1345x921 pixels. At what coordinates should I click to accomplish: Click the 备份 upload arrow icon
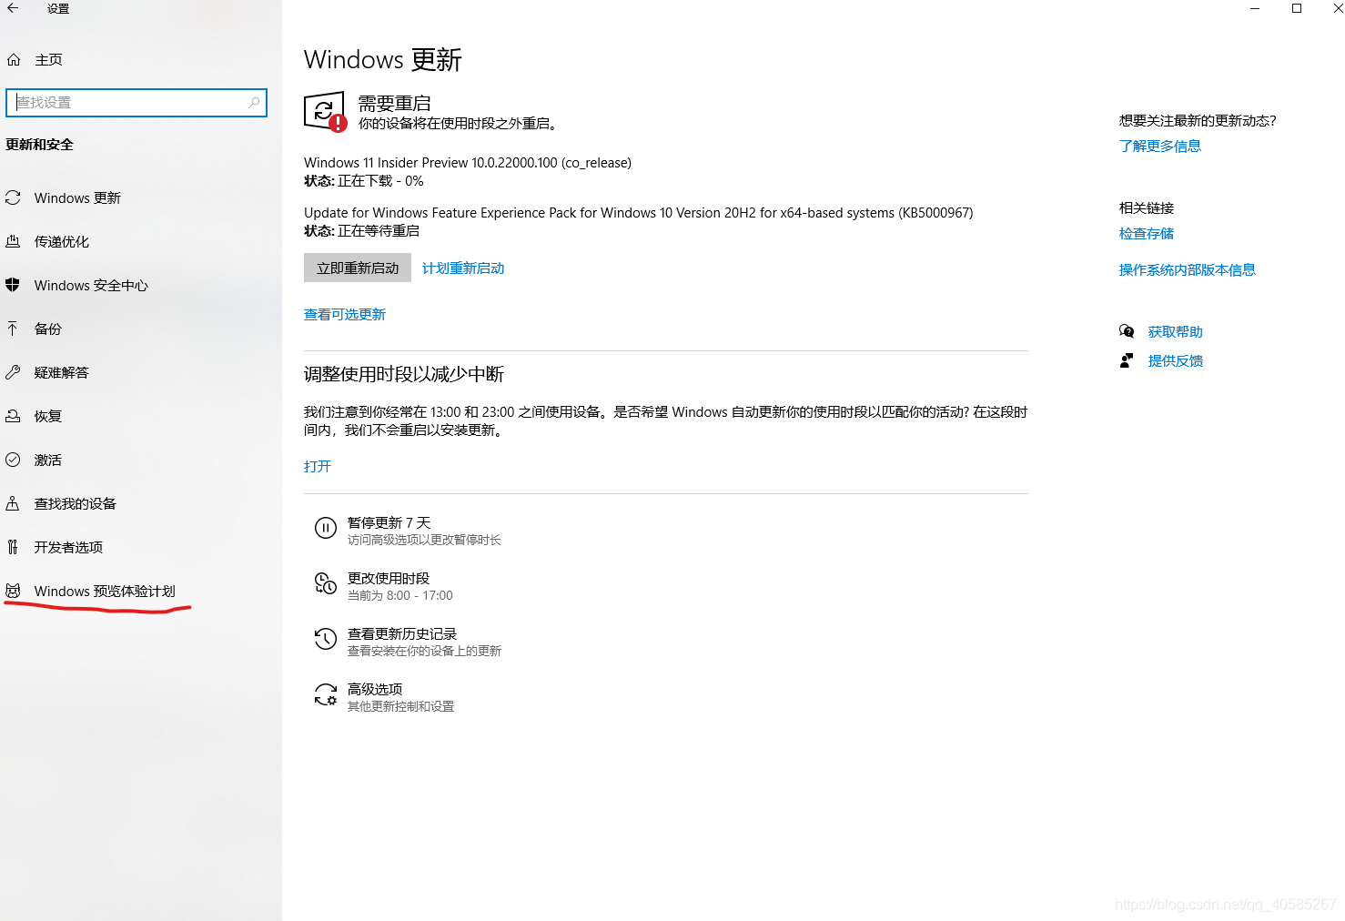[x=13, y=329]
